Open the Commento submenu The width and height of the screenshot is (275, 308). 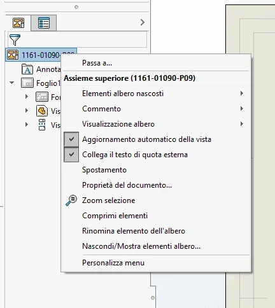click(x=156, y=109)
